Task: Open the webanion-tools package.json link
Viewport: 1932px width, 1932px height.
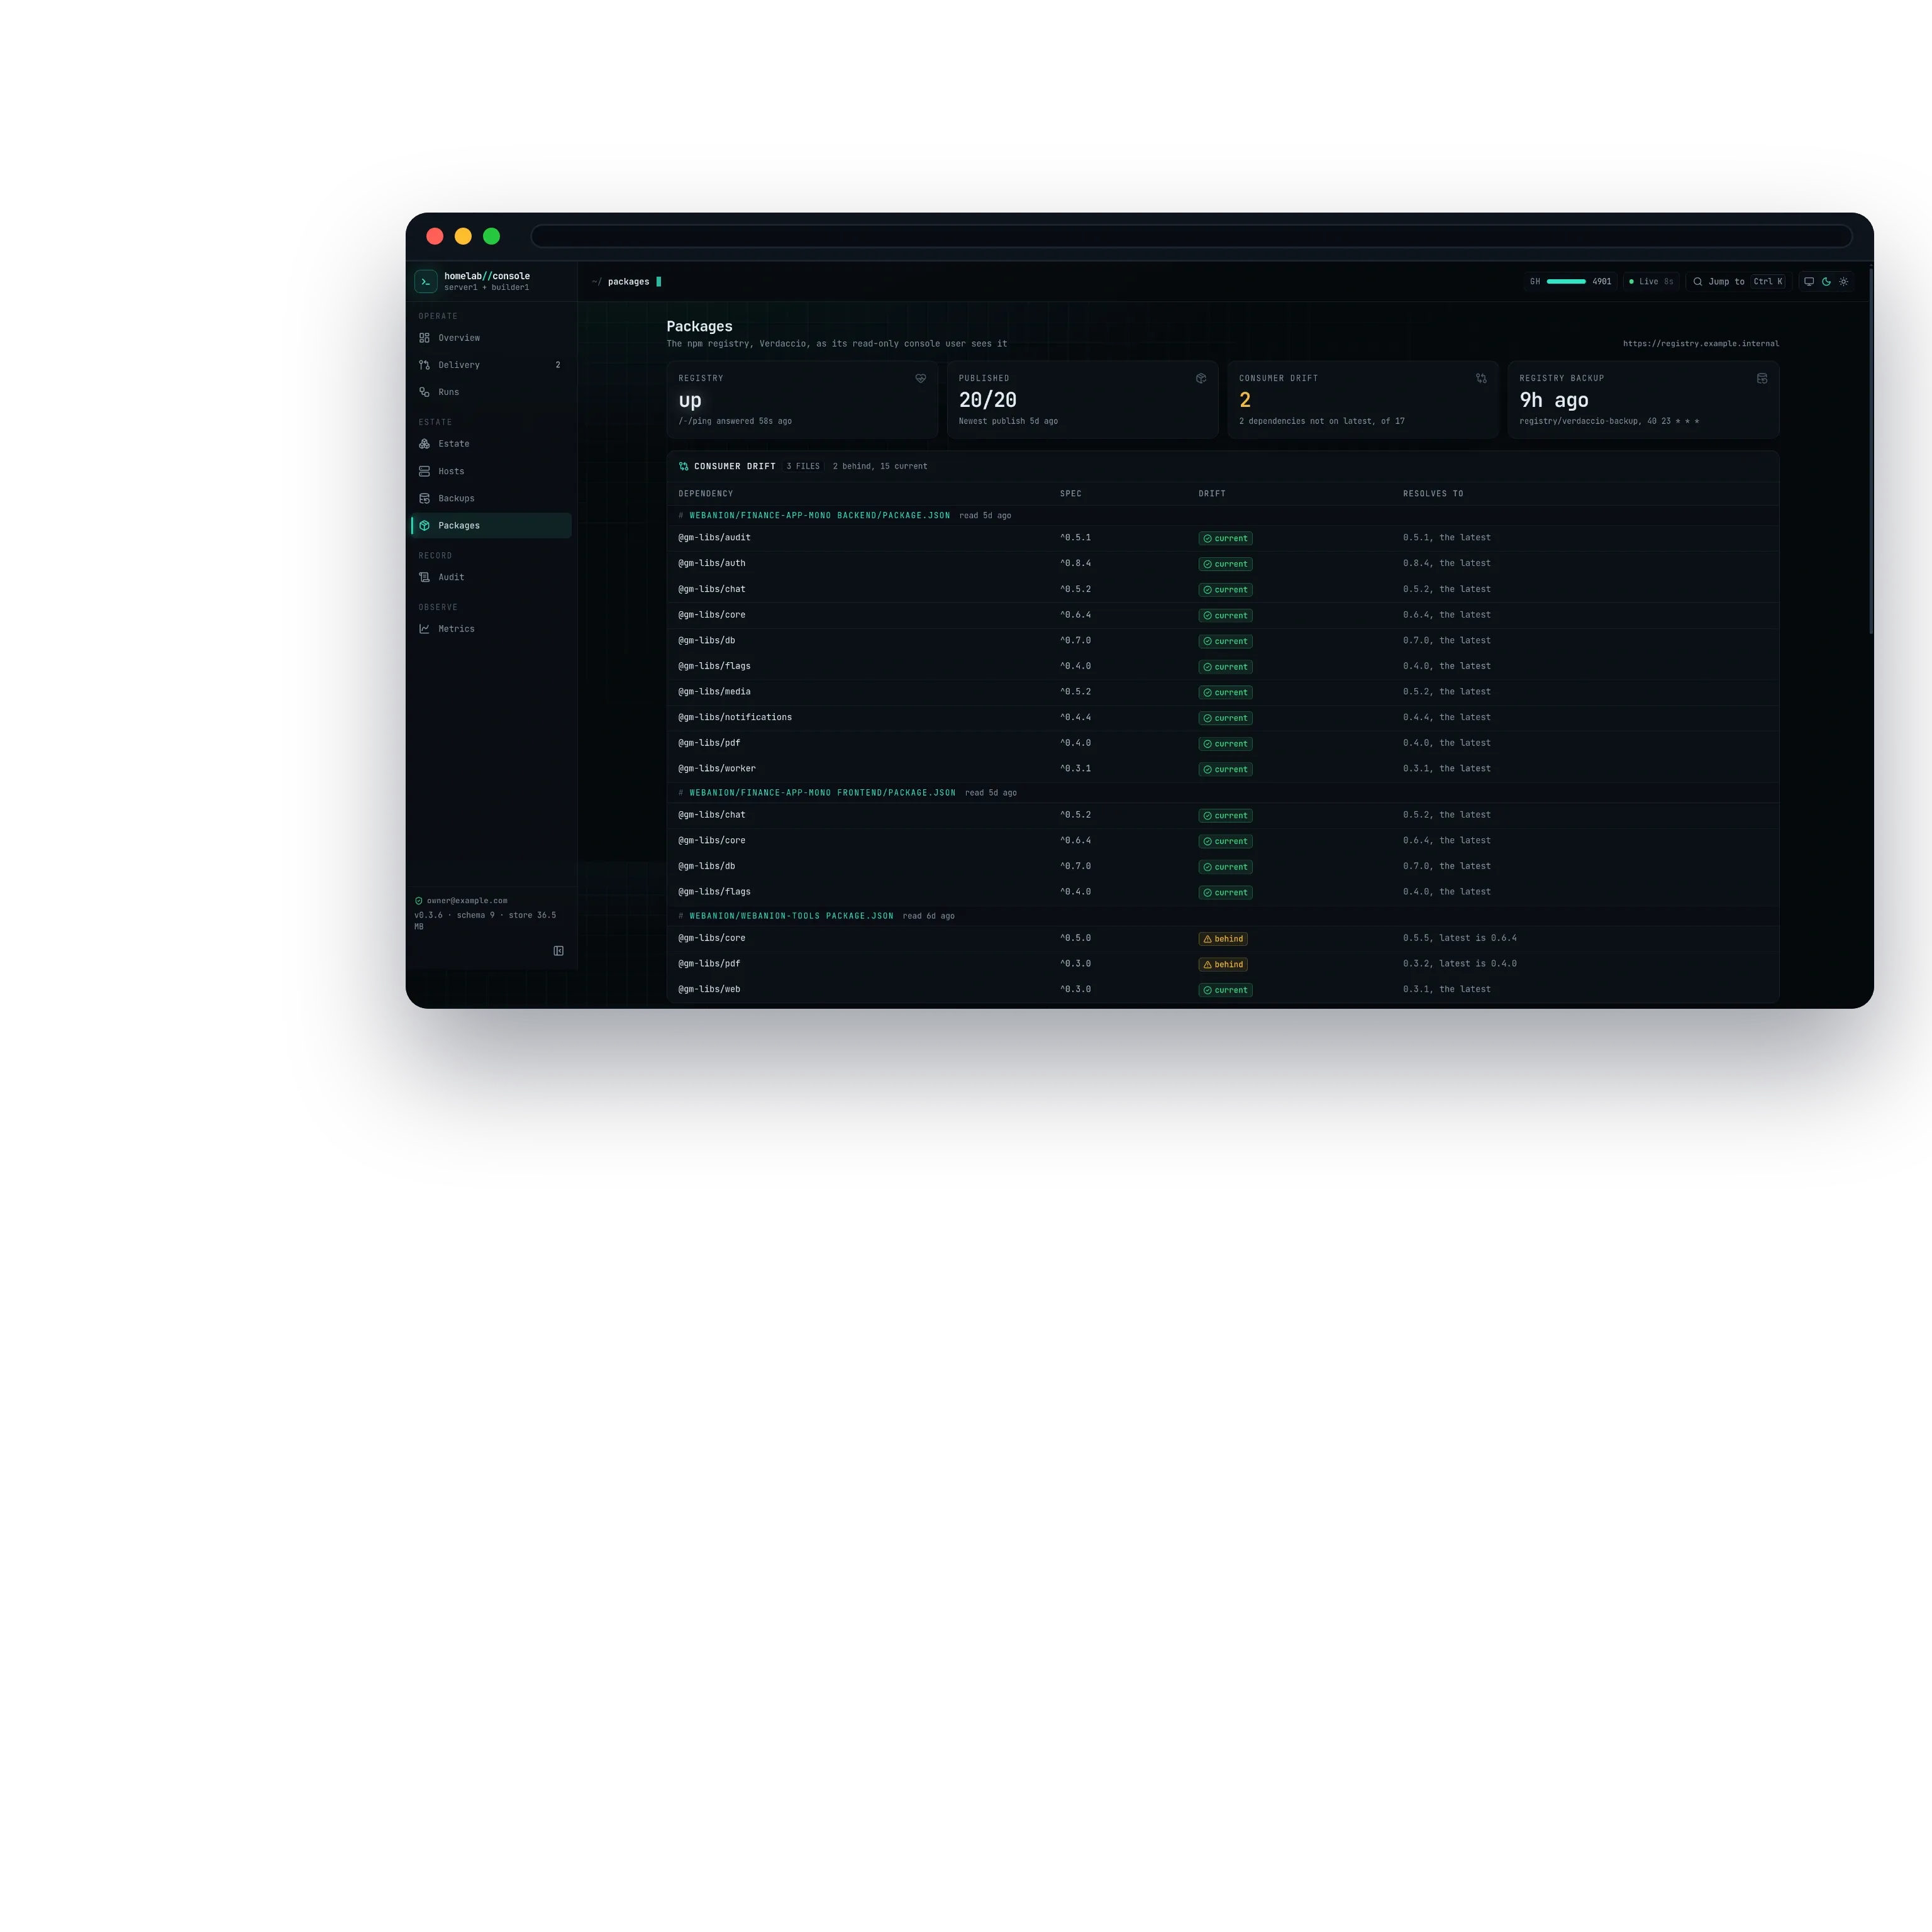Action: click(791, 916)
